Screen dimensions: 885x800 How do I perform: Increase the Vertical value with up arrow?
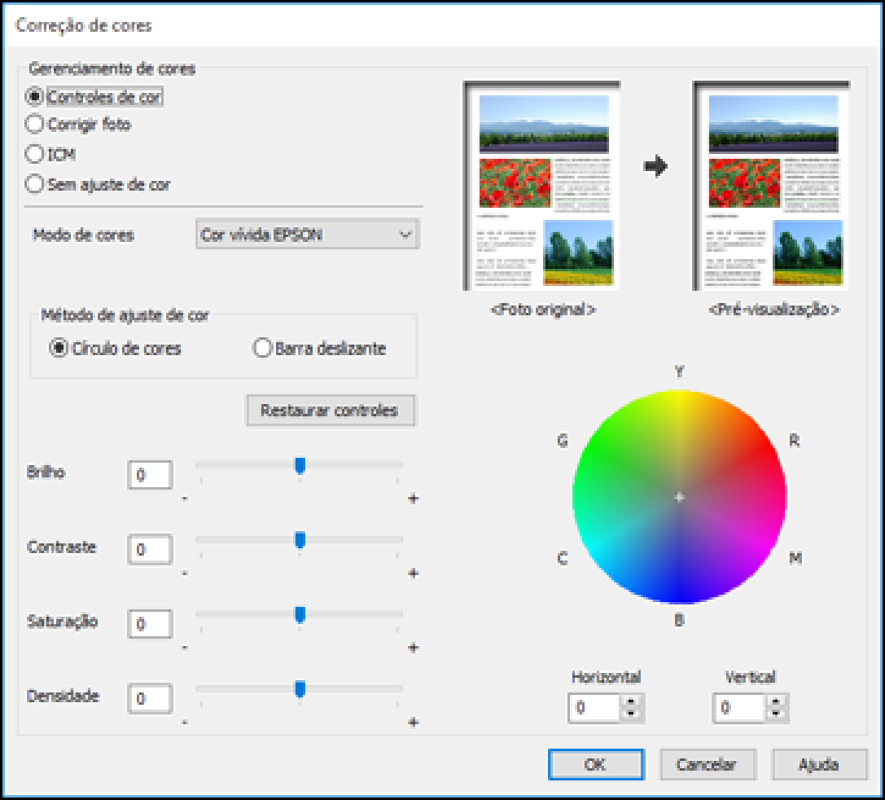[x=777, y=701]
